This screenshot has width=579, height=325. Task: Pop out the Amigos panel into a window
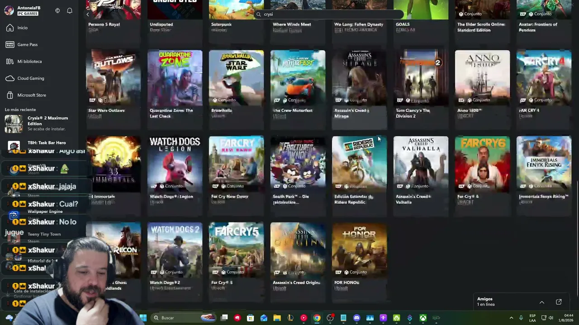559,302
